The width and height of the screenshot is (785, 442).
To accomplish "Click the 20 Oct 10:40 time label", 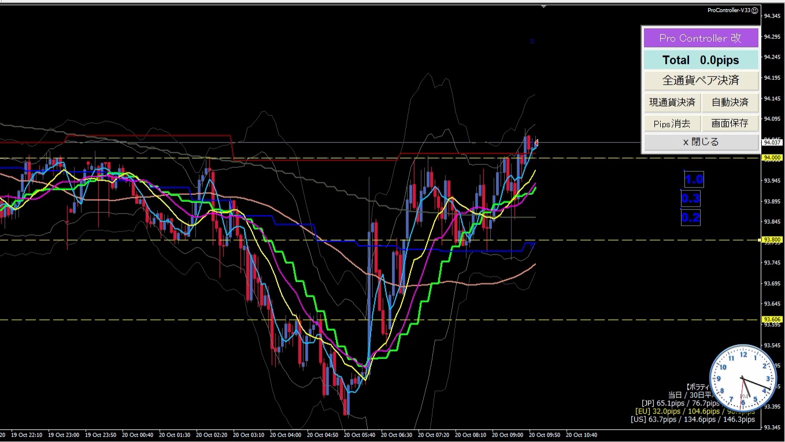I will (x=581, y=434).
